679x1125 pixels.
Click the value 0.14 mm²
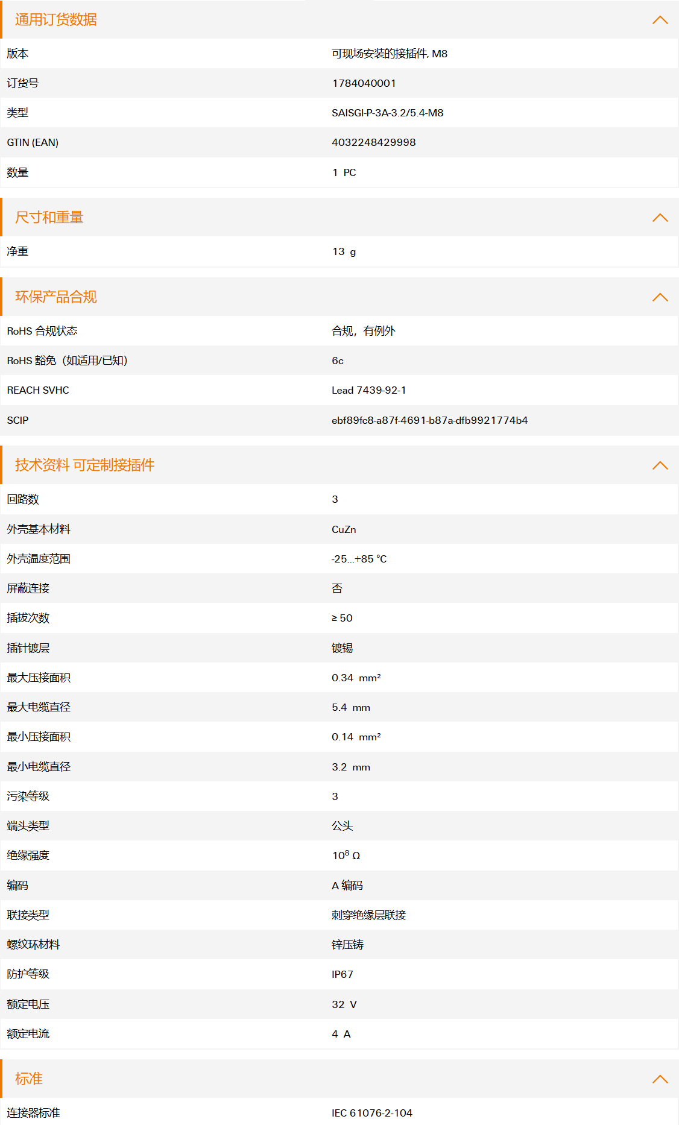(356, 737)
